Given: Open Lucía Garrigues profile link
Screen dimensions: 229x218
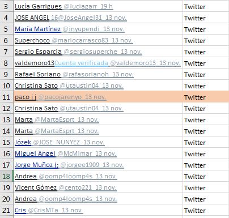Looking at the screenshot, I should [38, 6].
